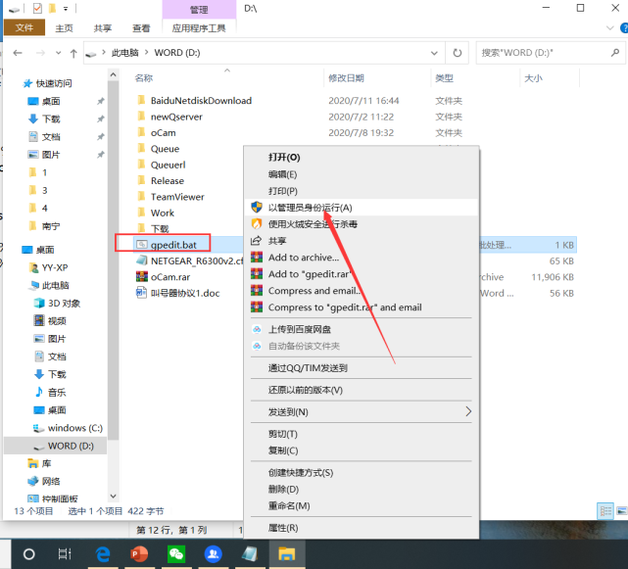
Task: Select Add to "gpedit.rar" menu entry
Action: tap(310, 274)
